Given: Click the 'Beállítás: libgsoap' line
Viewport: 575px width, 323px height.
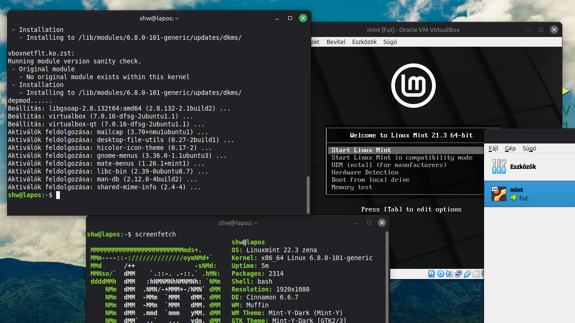Looking at the screenshot, I should 119,108.
